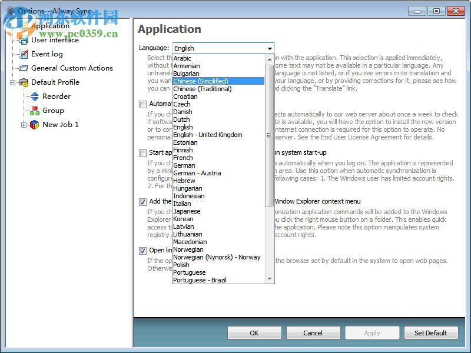Collapse the Default Profile tree node
The width and height of the screenshot is (471, 353).
(x=13, y=82)
